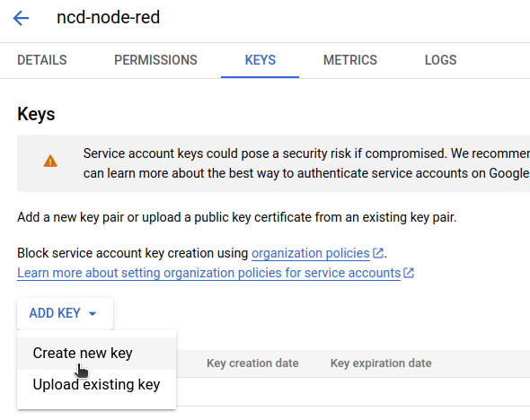Follow Learn more about setting organization policies link

[209, 273]
